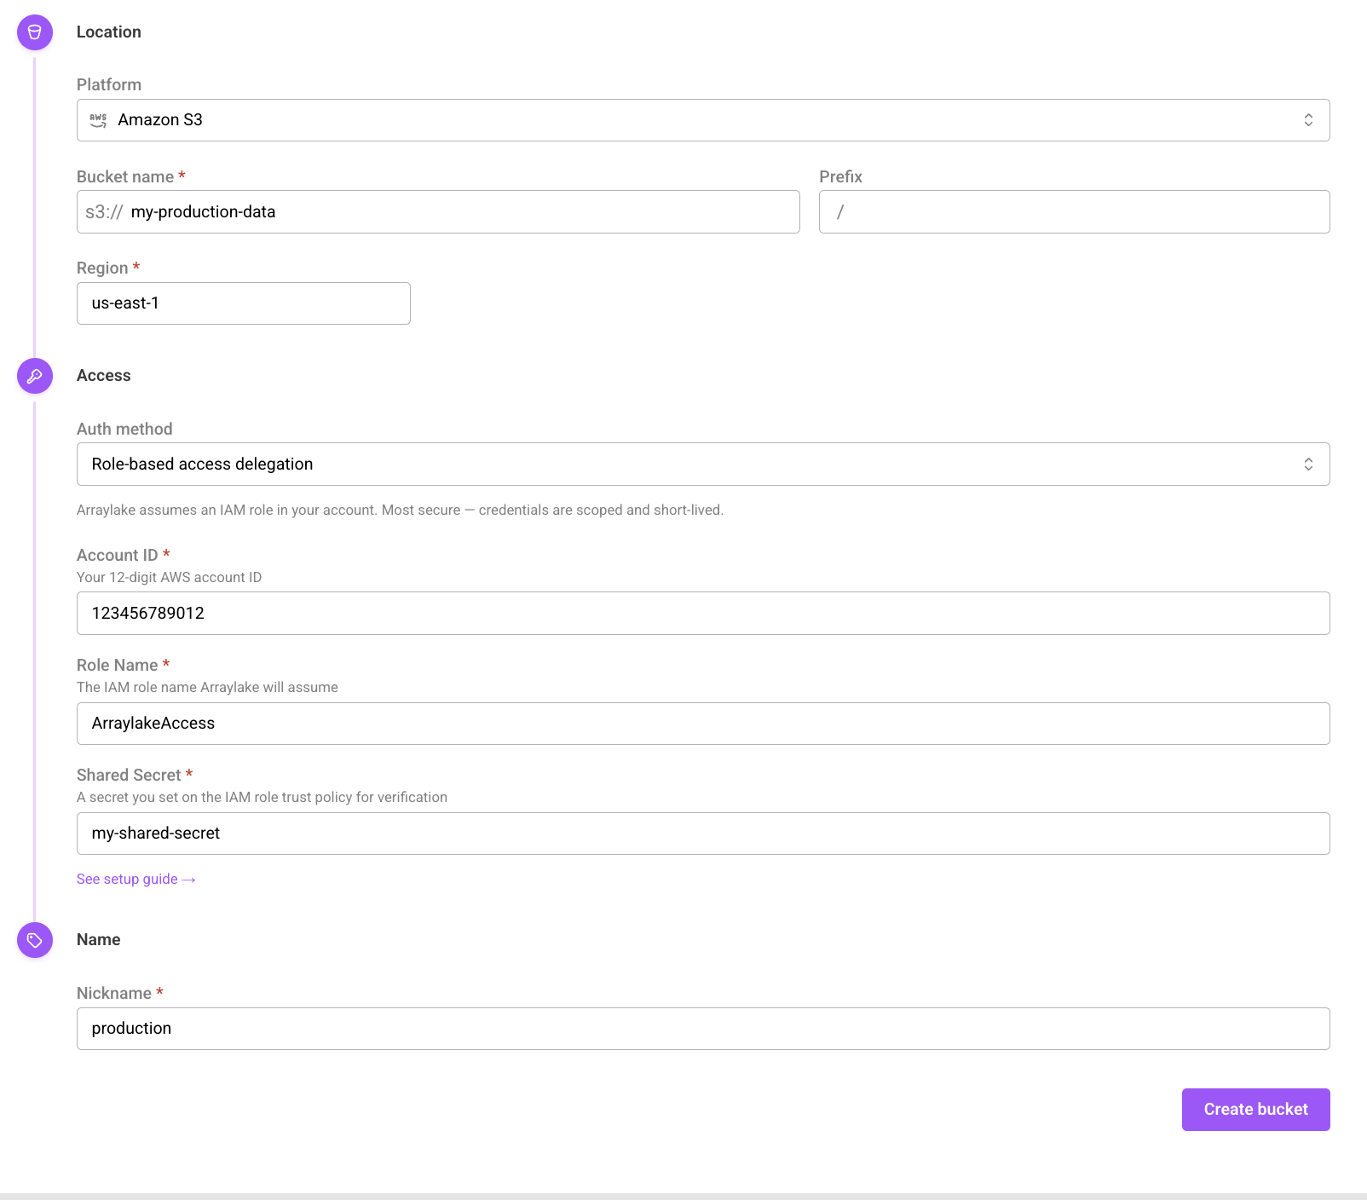Focus the Region input with us-east-1
This screenshot has width=1367, height=1200.
coord(244,303)
